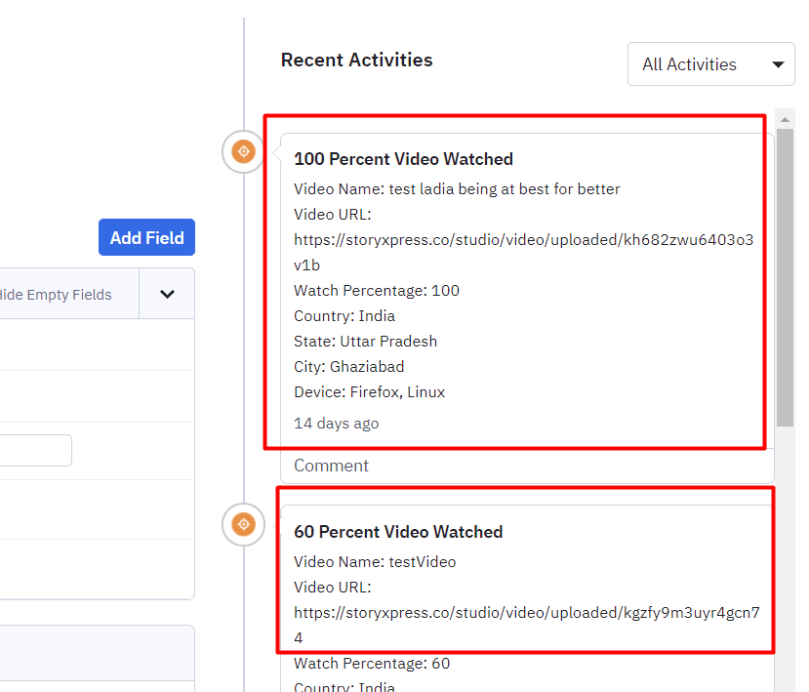Open the storyxpress URL ending kgzfy9m3uyr4gcn7
809x692 pixels.
tap(527, 625)
